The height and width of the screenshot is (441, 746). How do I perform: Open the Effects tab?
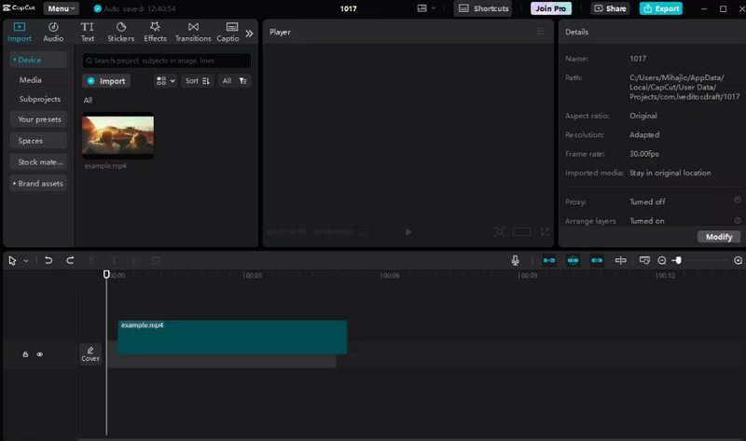pyautogui.click(x=155, y=33)
